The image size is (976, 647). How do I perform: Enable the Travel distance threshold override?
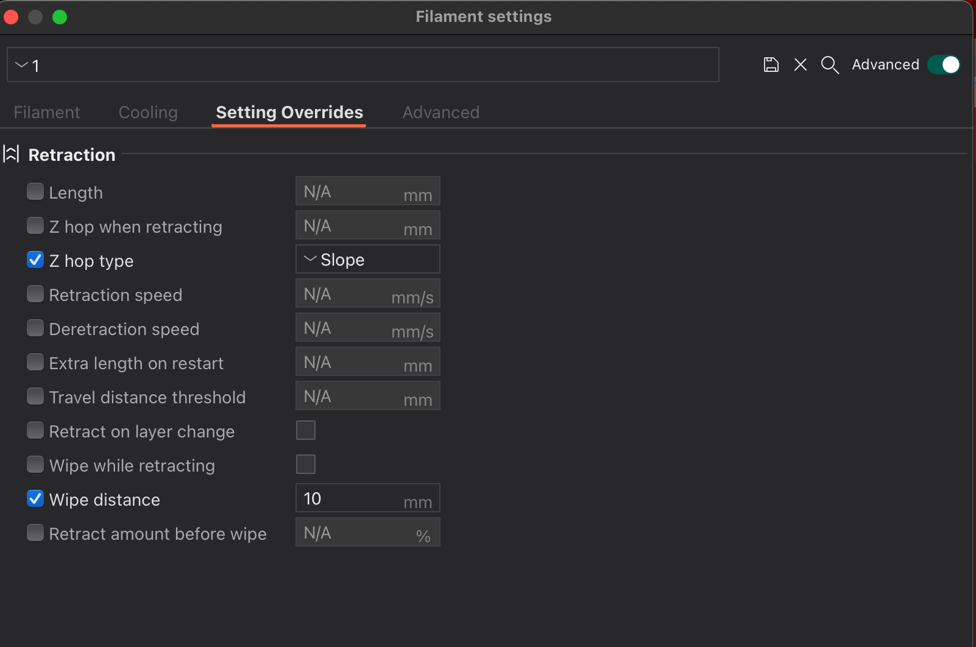coord(35,395)
